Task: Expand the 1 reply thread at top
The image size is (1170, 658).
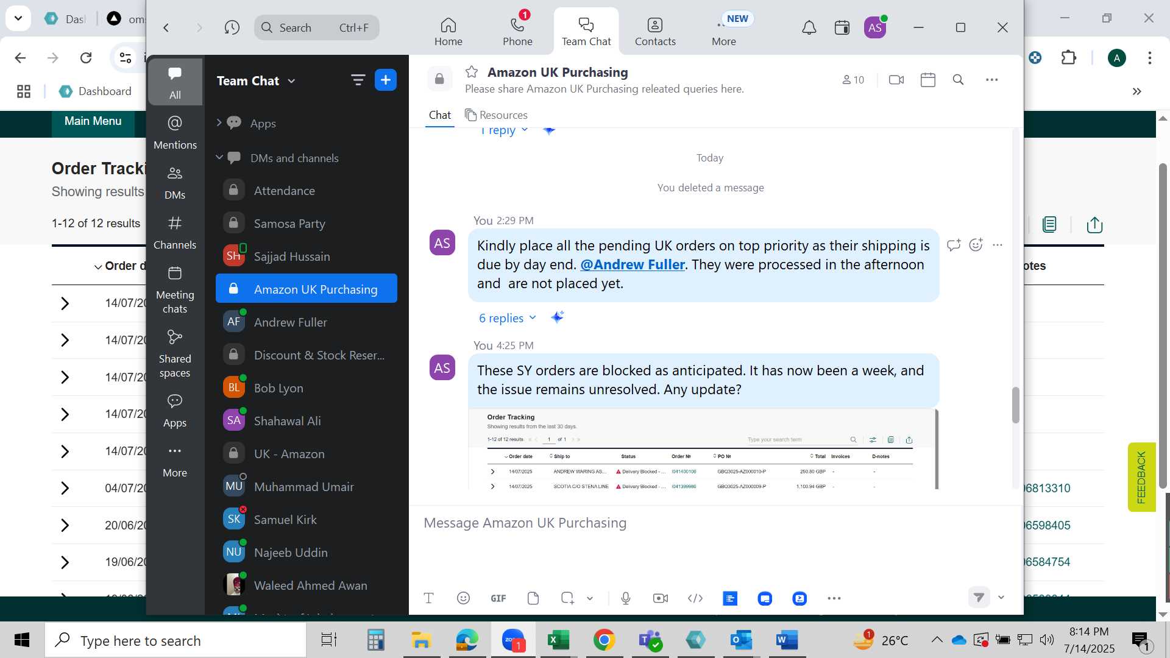Action: coord(503,130)
